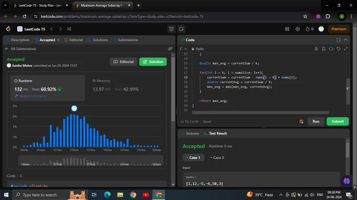Format code with braces icon
Image resolution: width=357 pixels, height=200 pixels.
click(331, 49)
